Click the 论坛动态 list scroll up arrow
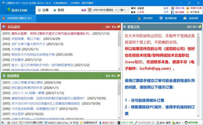Viewport: 203px width, 125px height. [x=119, y=32]
